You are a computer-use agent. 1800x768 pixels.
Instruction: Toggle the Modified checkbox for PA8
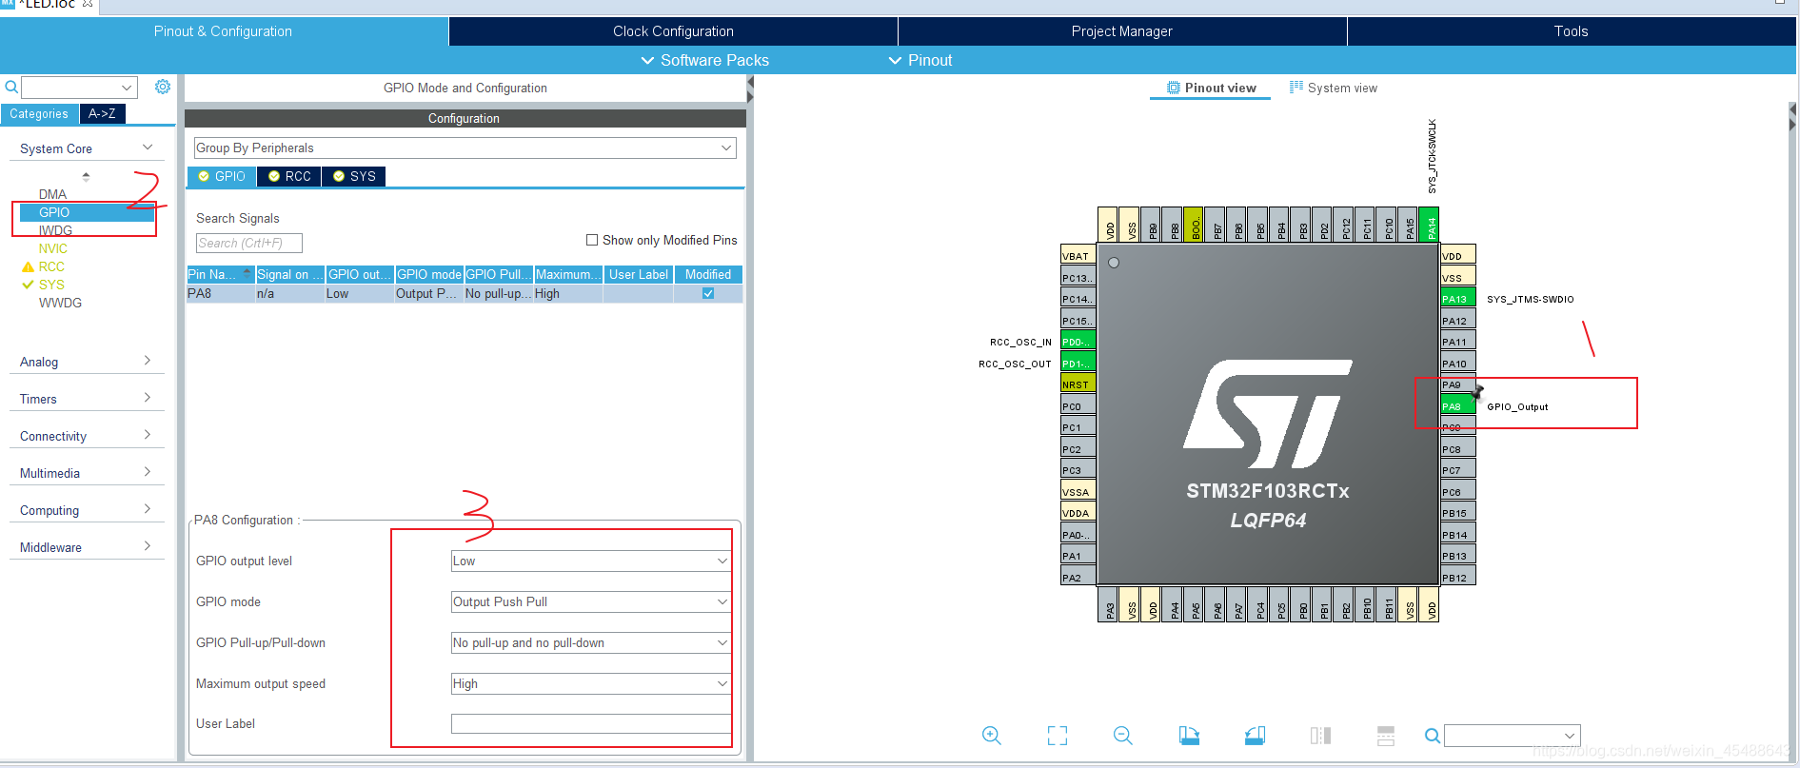point(708,293)
